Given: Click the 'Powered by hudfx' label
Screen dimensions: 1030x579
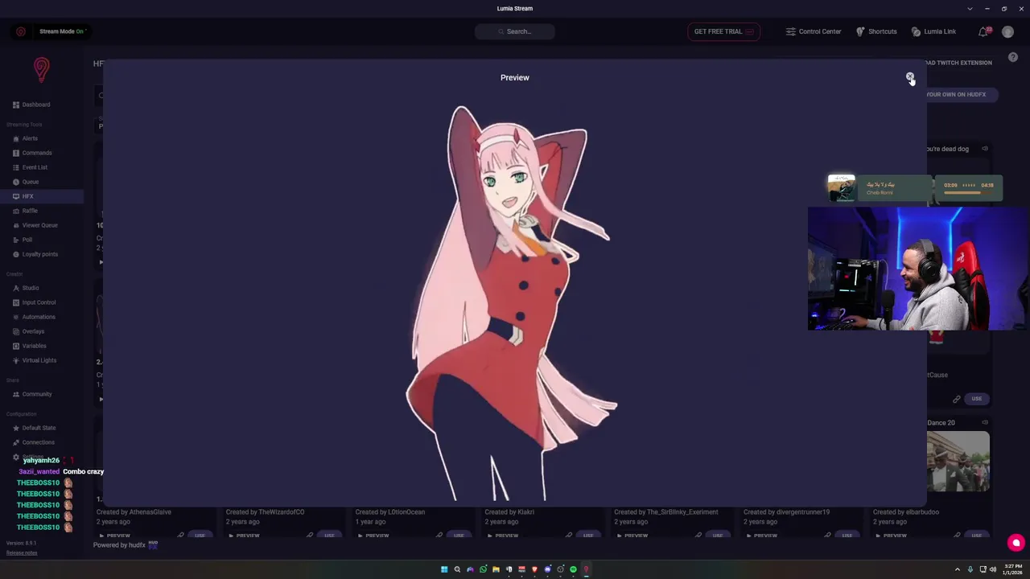Looking at the screenshot, I should click(125, 545).
